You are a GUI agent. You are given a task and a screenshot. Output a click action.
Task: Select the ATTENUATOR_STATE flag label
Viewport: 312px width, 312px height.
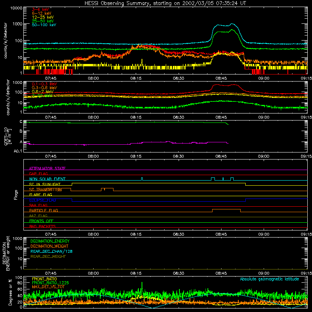point(47,168)
